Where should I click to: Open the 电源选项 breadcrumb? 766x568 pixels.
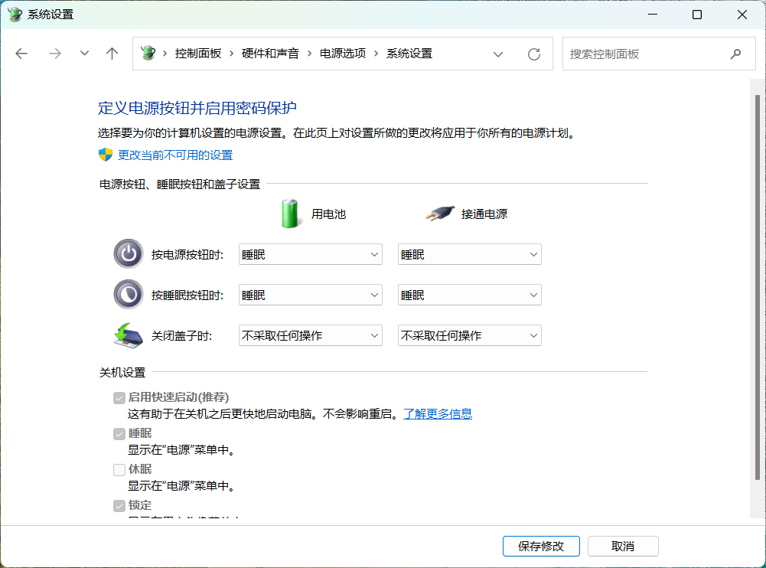pyautogui.click(x=343, y=54)
